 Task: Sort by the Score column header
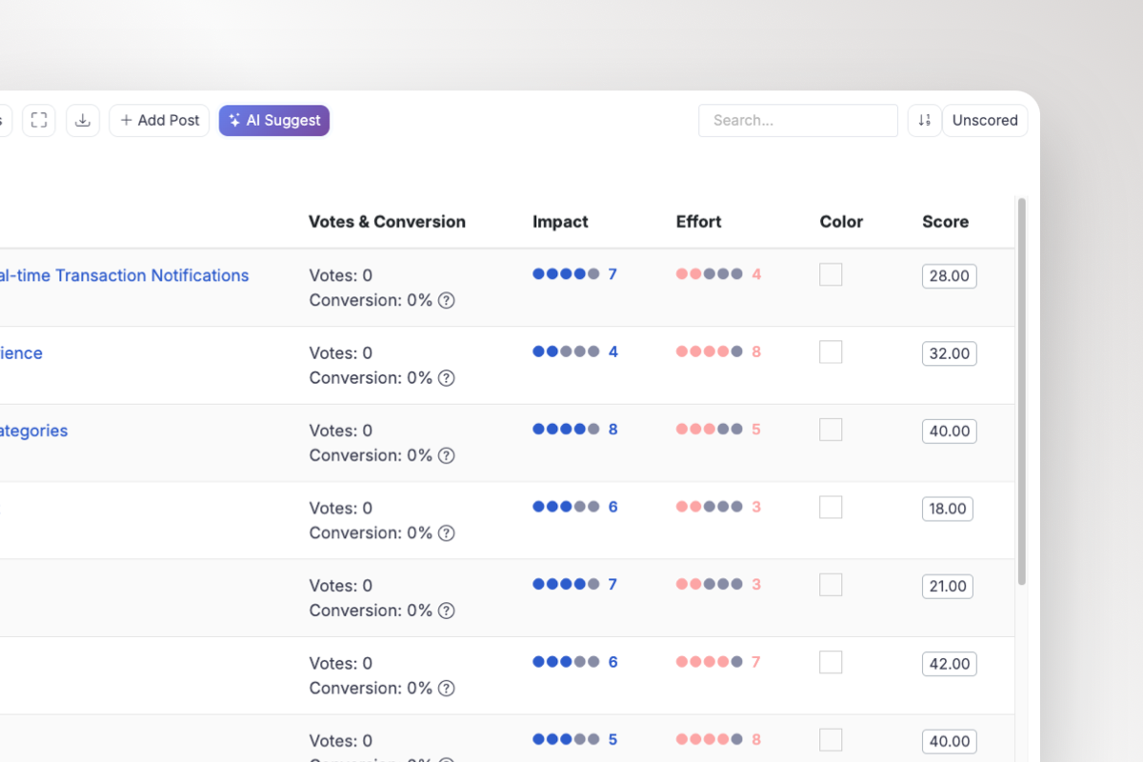coord(945,222)
